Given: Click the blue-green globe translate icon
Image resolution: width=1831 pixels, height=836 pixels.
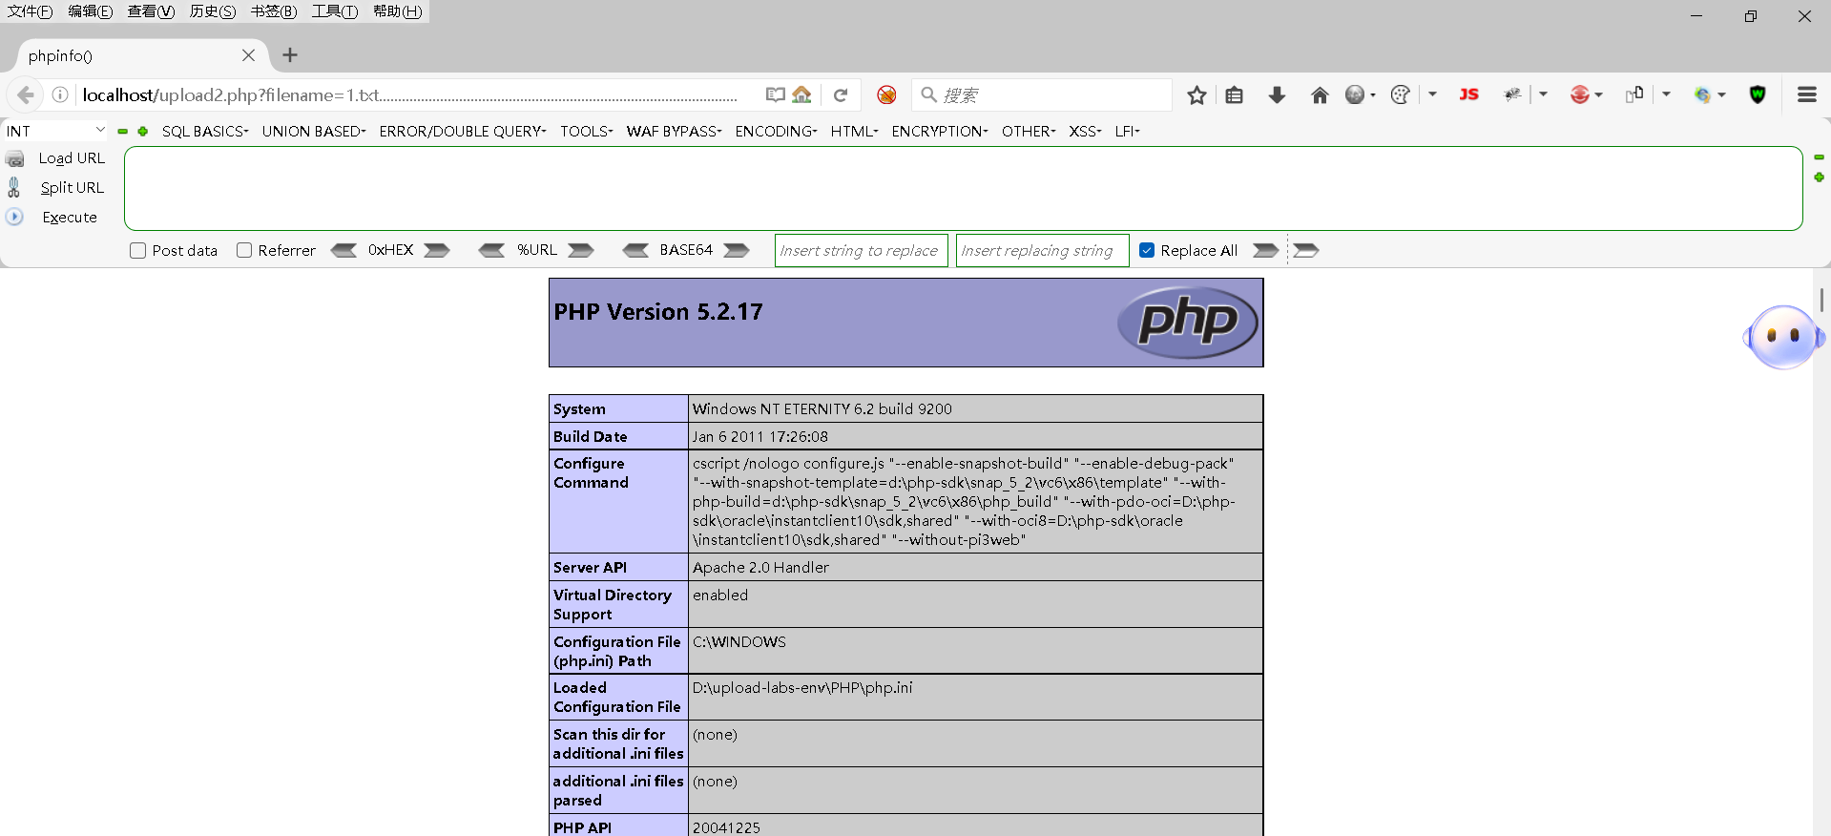Looking at the screenshot, I should point(1702,94).
